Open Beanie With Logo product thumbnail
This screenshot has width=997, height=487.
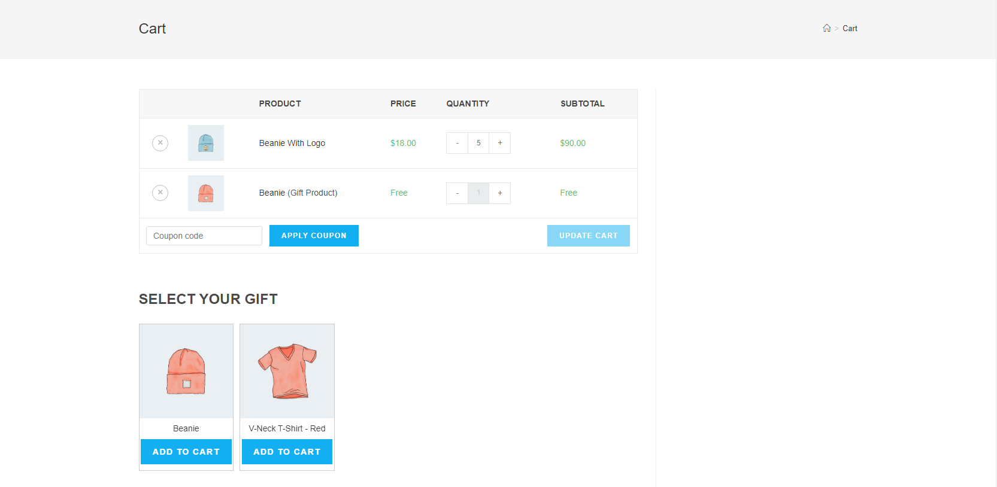click(205, 143)
